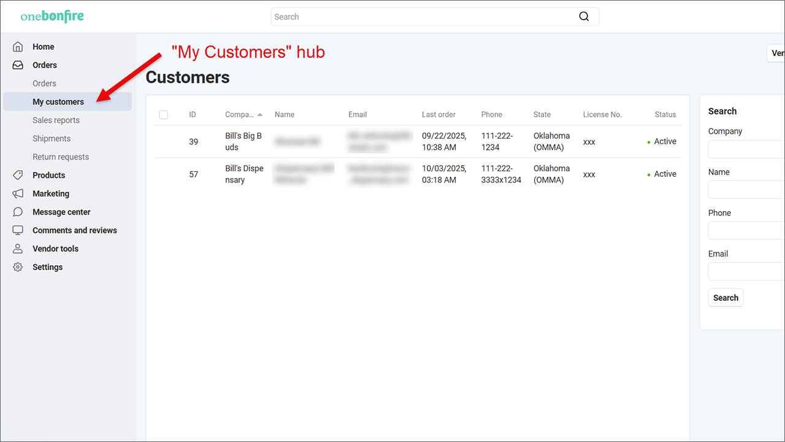Click the top global Search field
The height and width of the screenshot is (442, 785).
423,17
